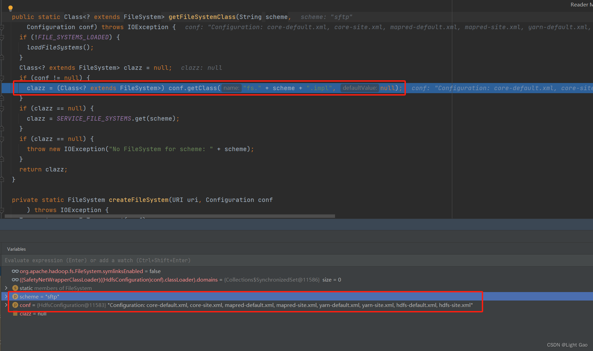Toggle fold marker at first if (clazz == null)
Image resolution: width=593 pixels, height=351 pixels.
(2, 108)
